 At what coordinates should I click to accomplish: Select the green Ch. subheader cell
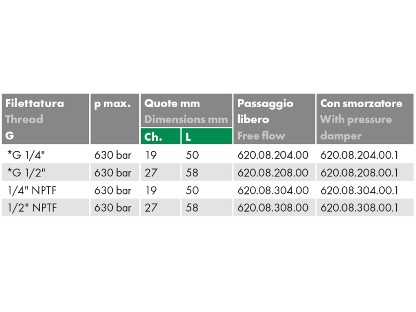(x=160, y=137)
